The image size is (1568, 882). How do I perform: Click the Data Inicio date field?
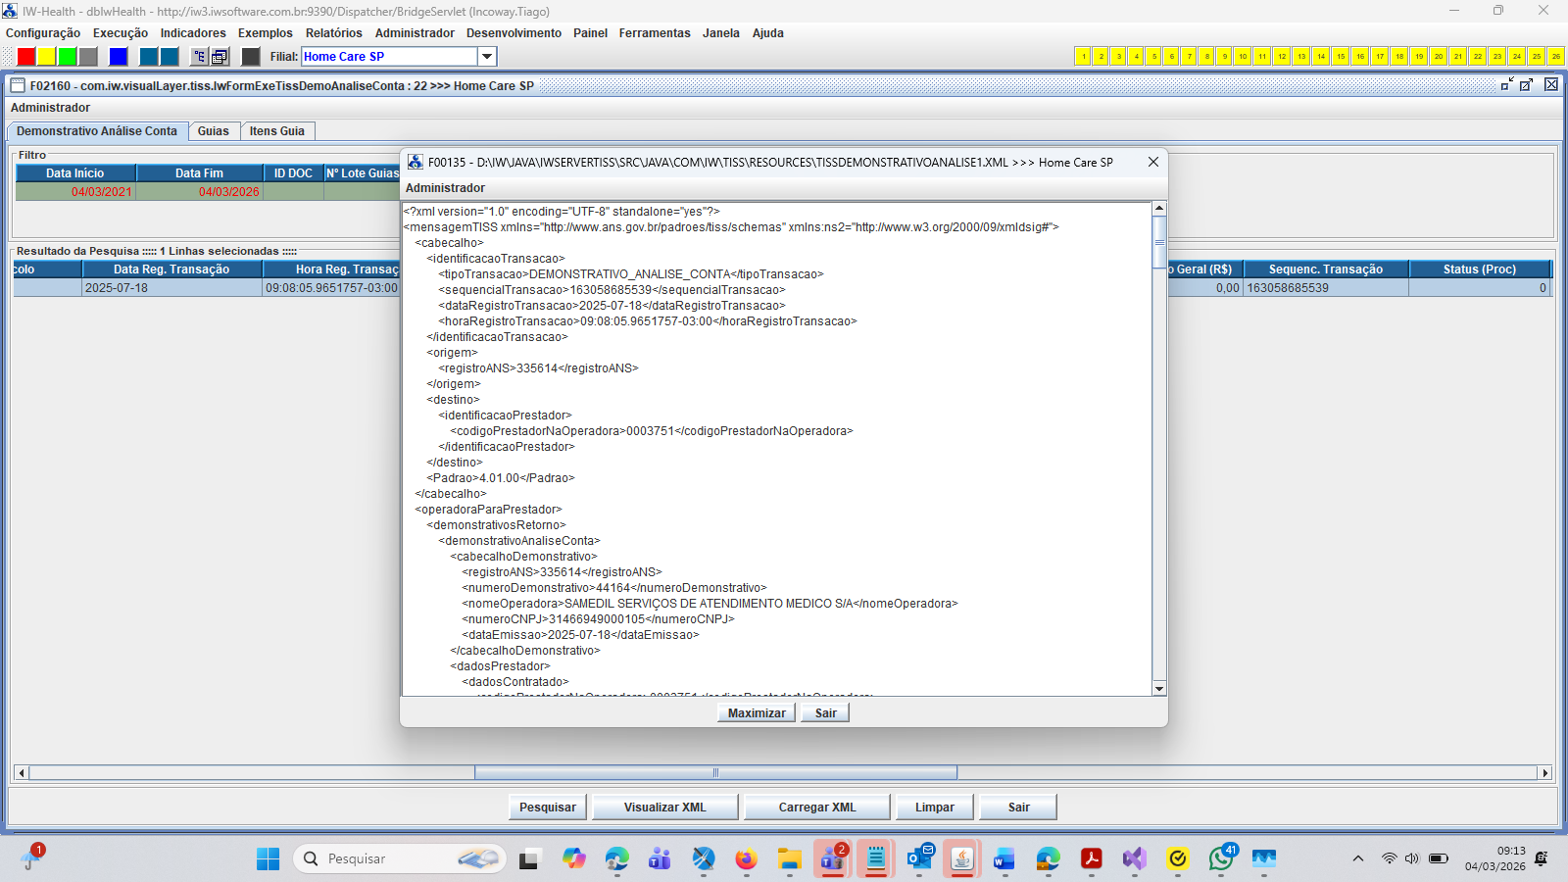(x=75, y=192)
